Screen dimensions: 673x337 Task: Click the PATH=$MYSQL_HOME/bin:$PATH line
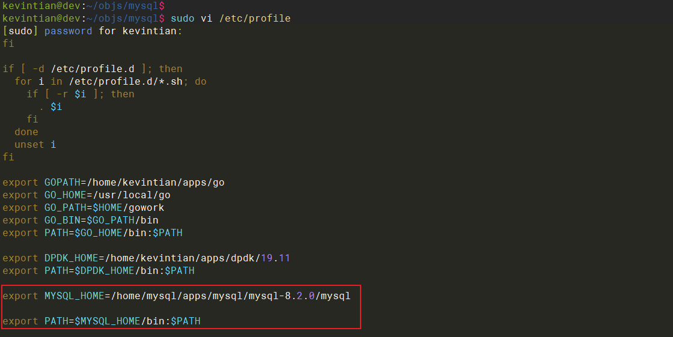[x=102, y=321]
